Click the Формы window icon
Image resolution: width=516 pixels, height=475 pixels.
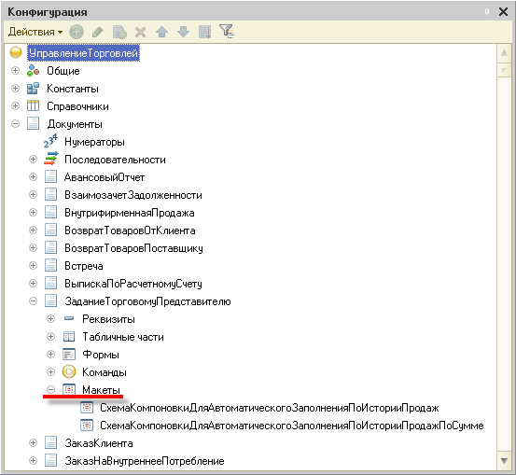(69, 355)
